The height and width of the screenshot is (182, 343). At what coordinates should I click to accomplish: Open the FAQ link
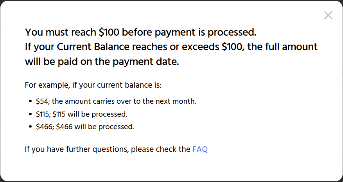tap(200, 149)
